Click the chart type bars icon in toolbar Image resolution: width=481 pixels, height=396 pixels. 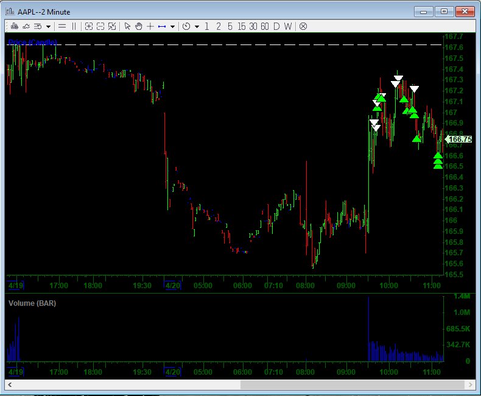[x=14, y=26]
